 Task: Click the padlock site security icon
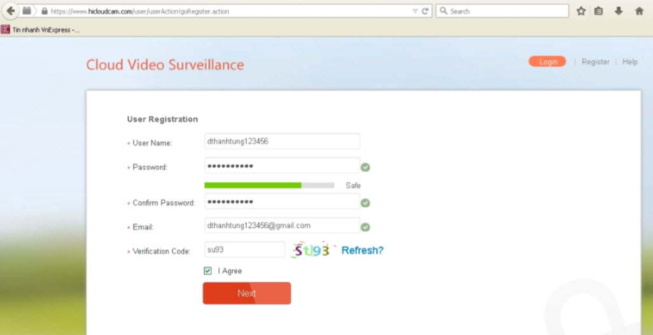pyautogui.click(x=44, y=11)
